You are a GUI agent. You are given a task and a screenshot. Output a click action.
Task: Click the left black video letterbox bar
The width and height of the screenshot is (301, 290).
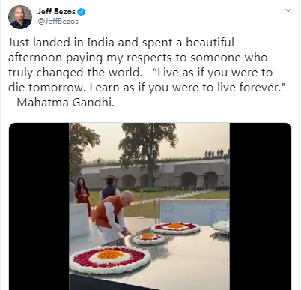click(x=39, y=206)
